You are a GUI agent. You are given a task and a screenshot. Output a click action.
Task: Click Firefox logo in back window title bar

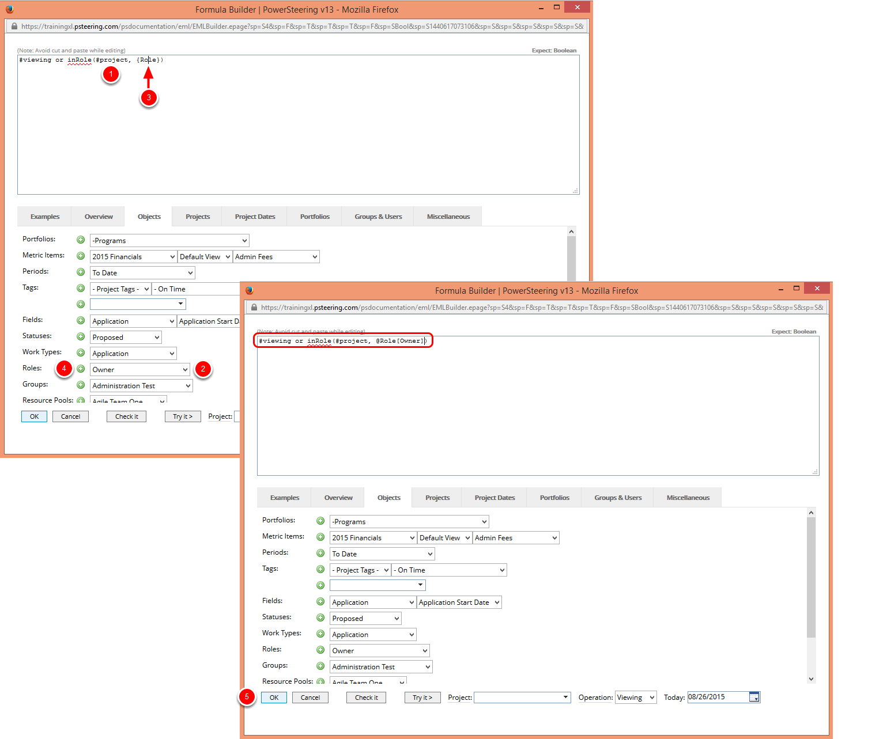[9, 9]
